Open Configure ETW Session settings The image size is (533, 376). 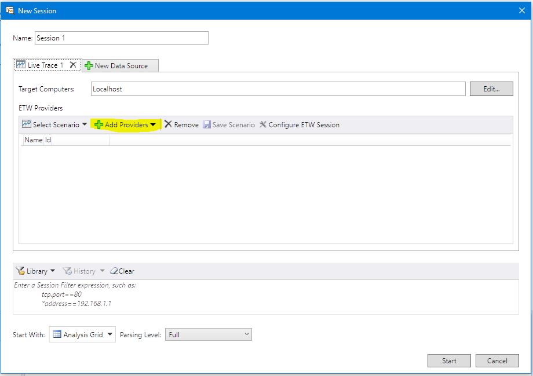[299, 125]
